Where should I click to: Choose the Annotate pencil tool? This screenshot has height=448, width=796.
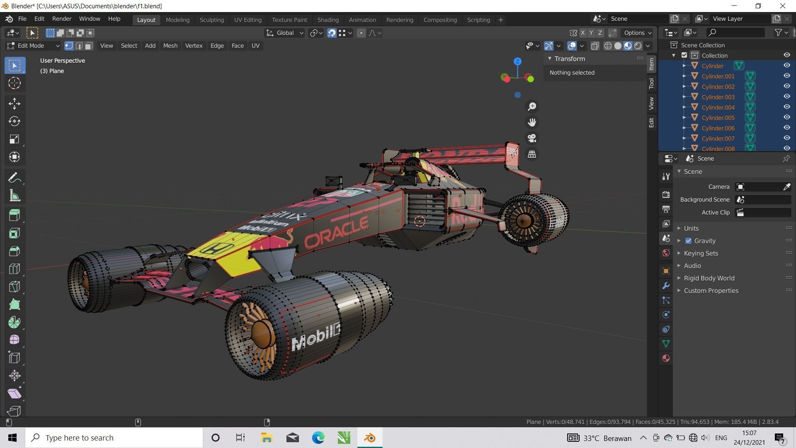click(15, 178)
